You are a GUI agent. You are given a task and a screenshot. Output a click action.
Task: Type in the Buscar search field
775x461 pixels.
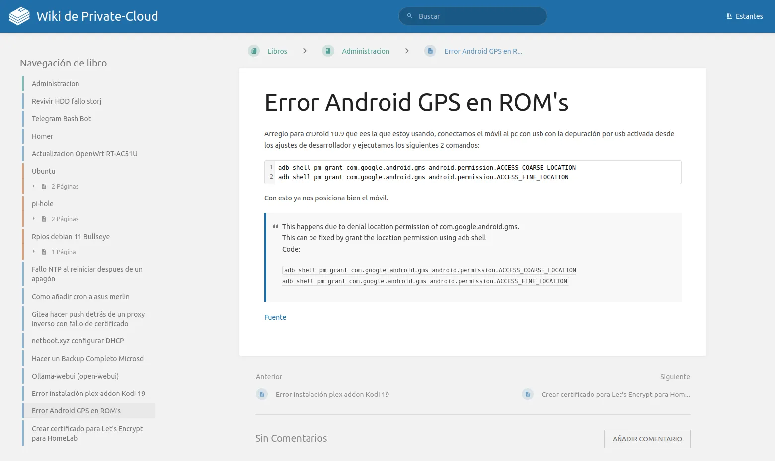pyautogui.click(x=477, y=16)
